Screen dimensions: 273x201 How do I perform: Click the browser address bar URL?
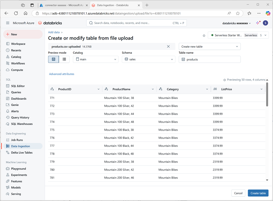click(112, 13)
